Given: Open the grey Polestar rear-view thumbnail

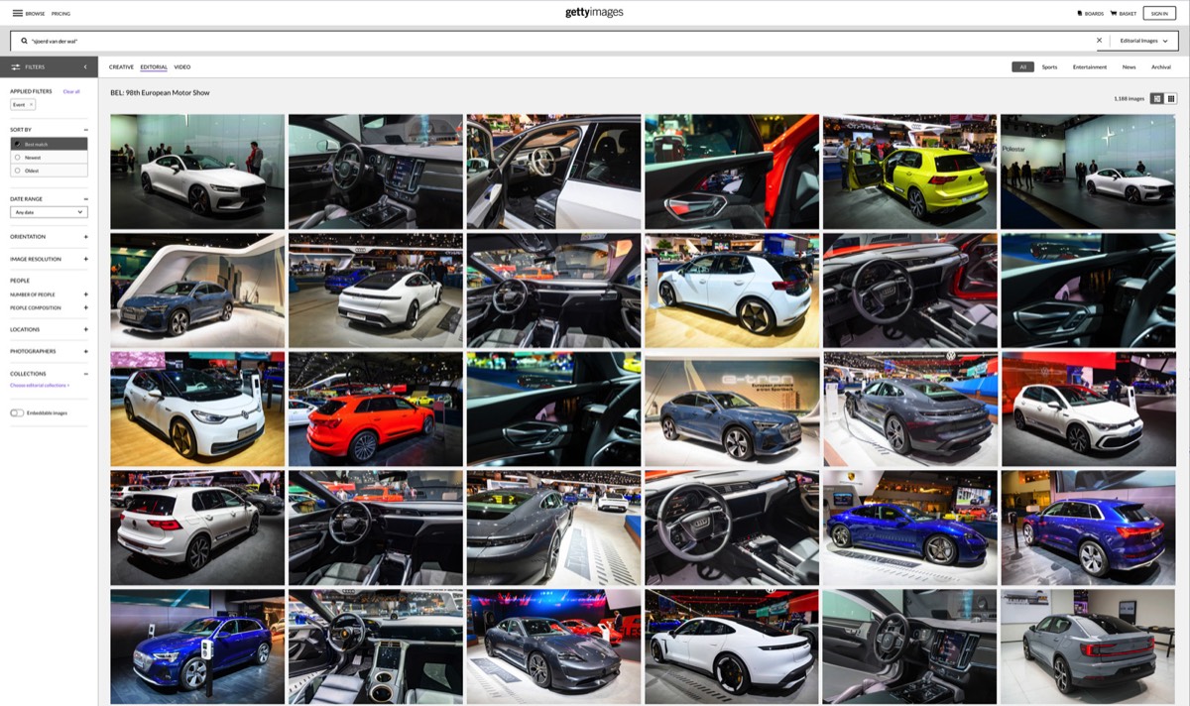Looking at the screenshot, I should click(x=1088, y=647).
